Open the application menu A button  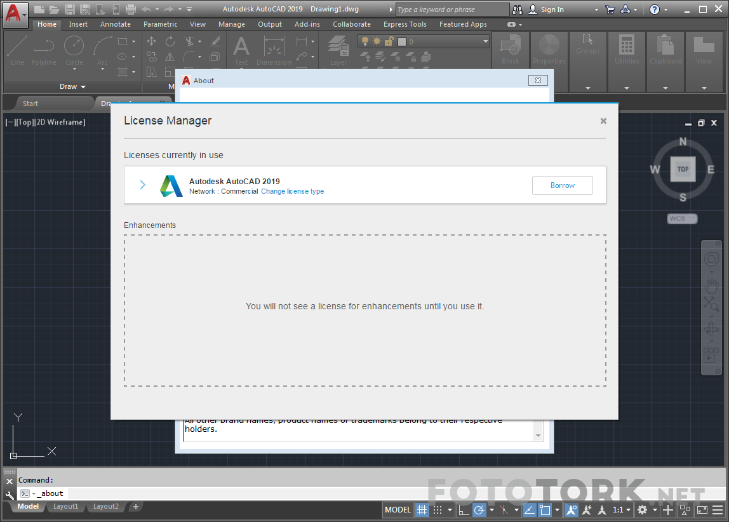click(x=15, y=15)
